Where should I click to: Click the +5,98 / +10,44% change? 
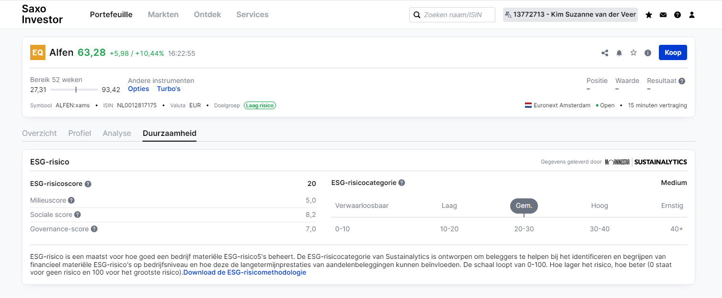(137, 53)
